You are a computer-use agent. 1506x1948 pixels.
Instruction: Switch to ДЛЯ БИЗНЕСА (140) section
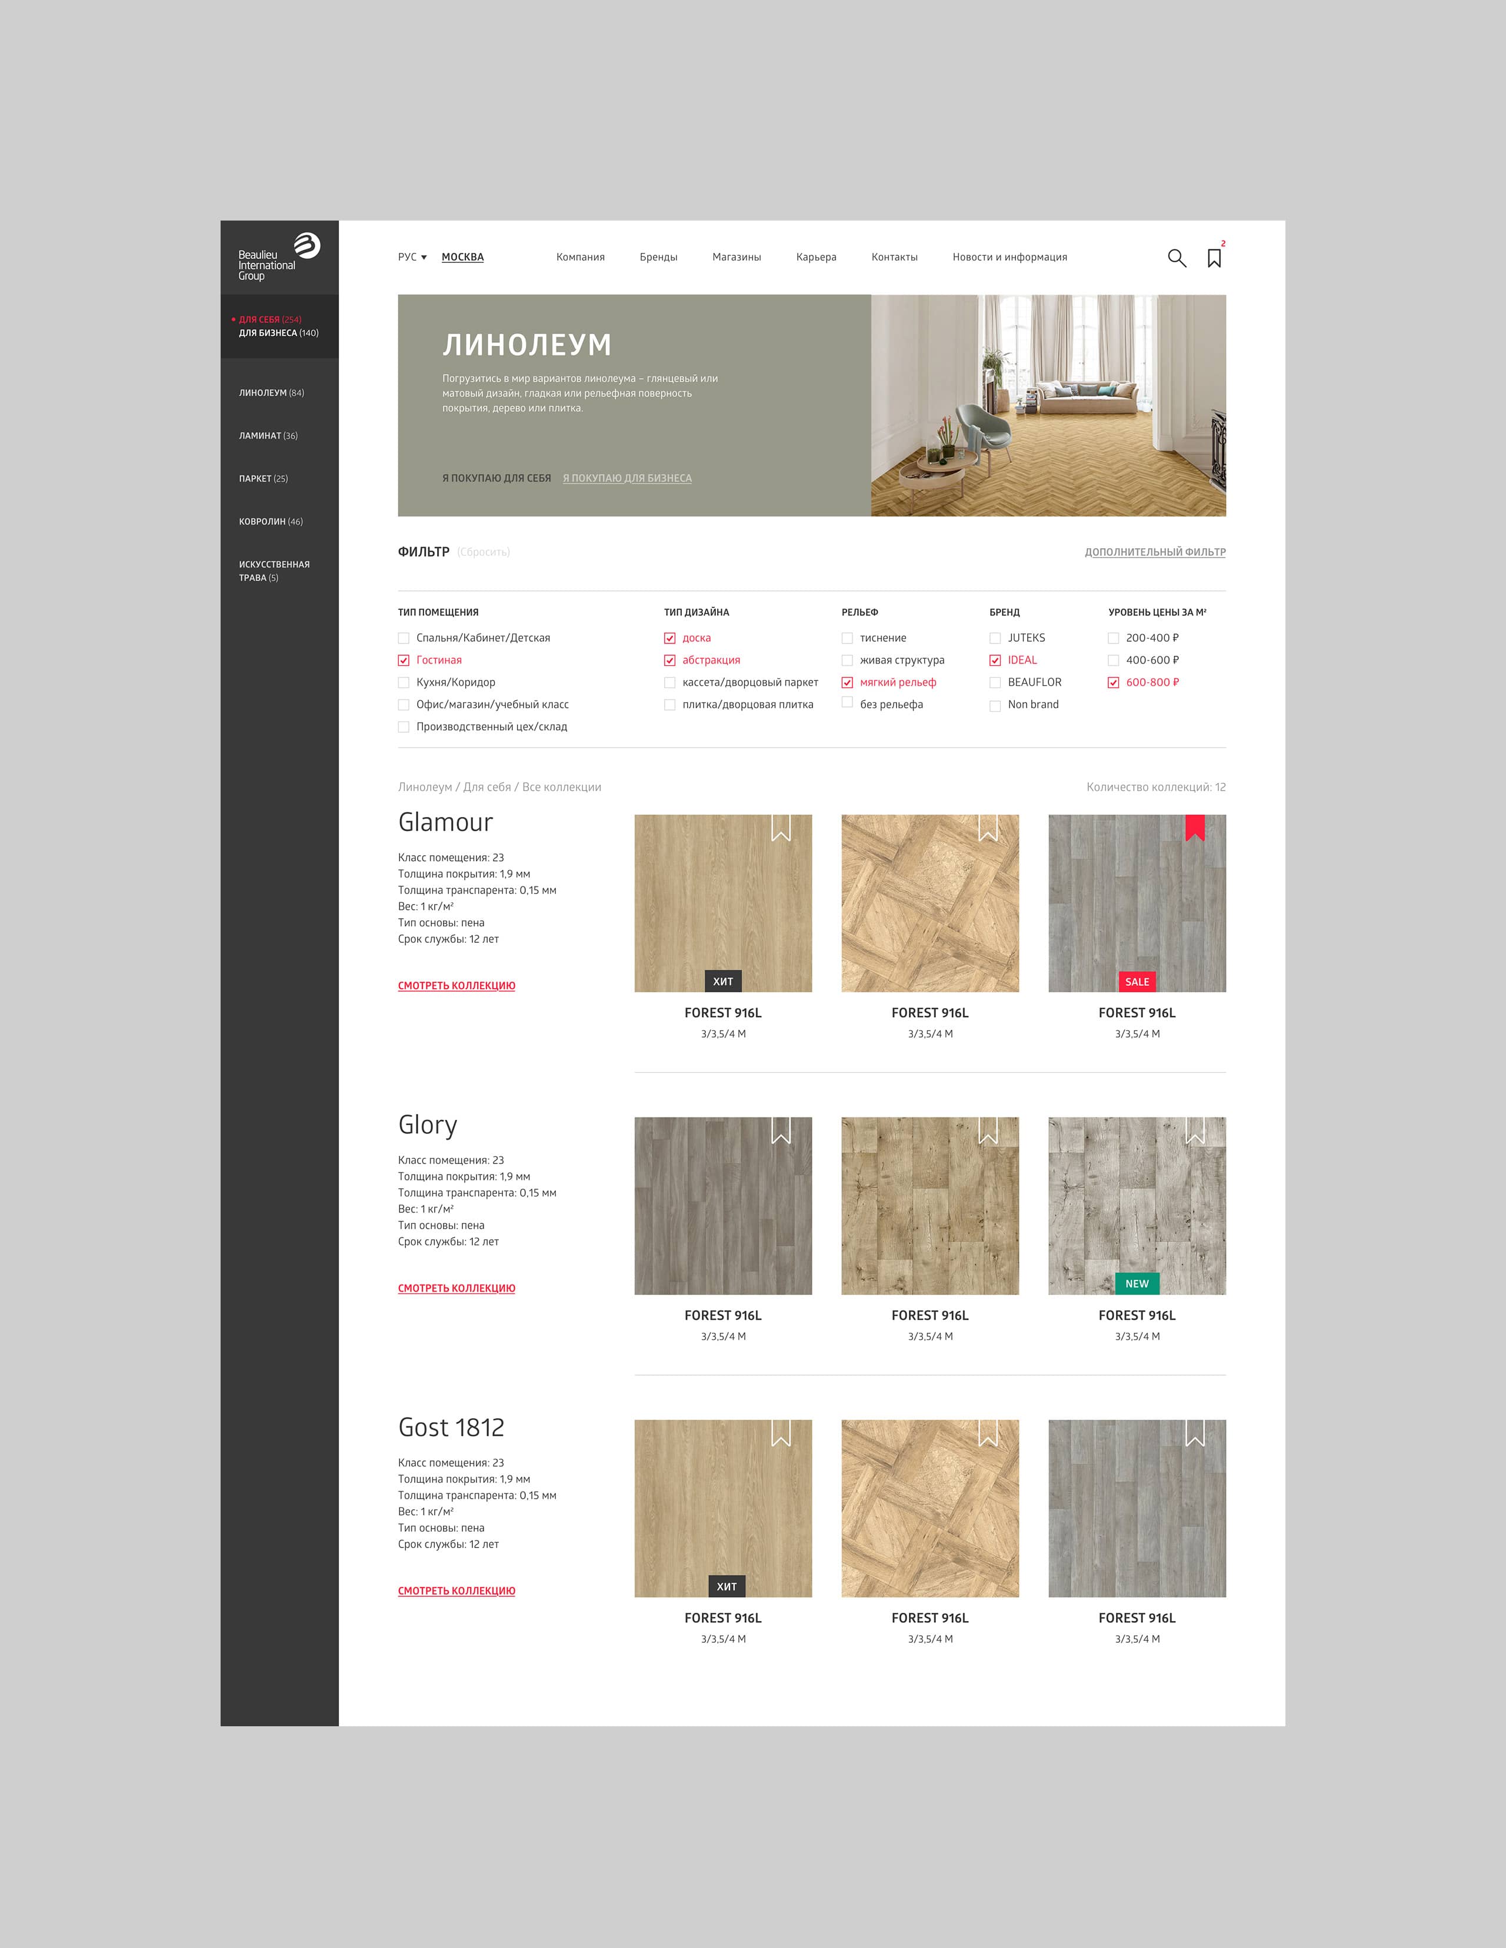278,333
